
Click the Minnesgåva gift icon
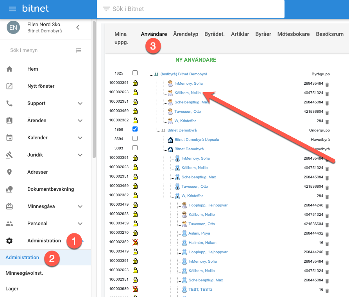tap(9, 206)
